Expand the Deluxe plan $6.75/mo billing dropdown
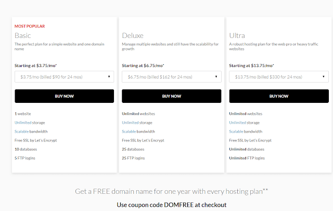 pyautogui.click(x=171, y=77)
